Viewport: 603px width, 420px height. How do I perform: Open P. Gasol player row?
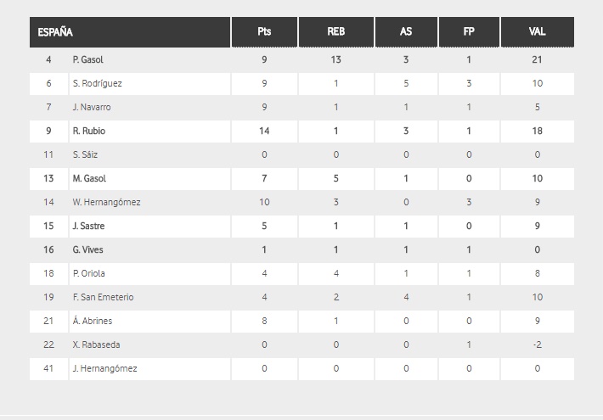[88, 60]
